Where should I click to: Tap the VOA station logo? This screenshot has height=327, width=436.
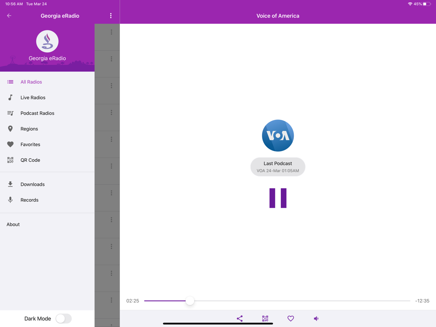tap(278, 136)
